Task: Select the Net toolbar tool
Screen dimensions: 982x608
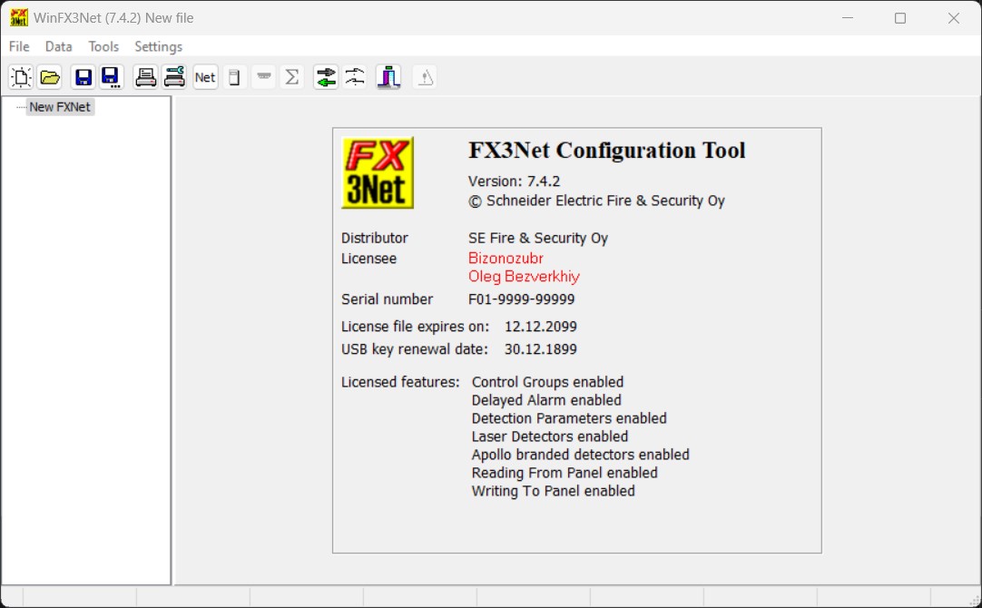Action: tap(205, 77)
